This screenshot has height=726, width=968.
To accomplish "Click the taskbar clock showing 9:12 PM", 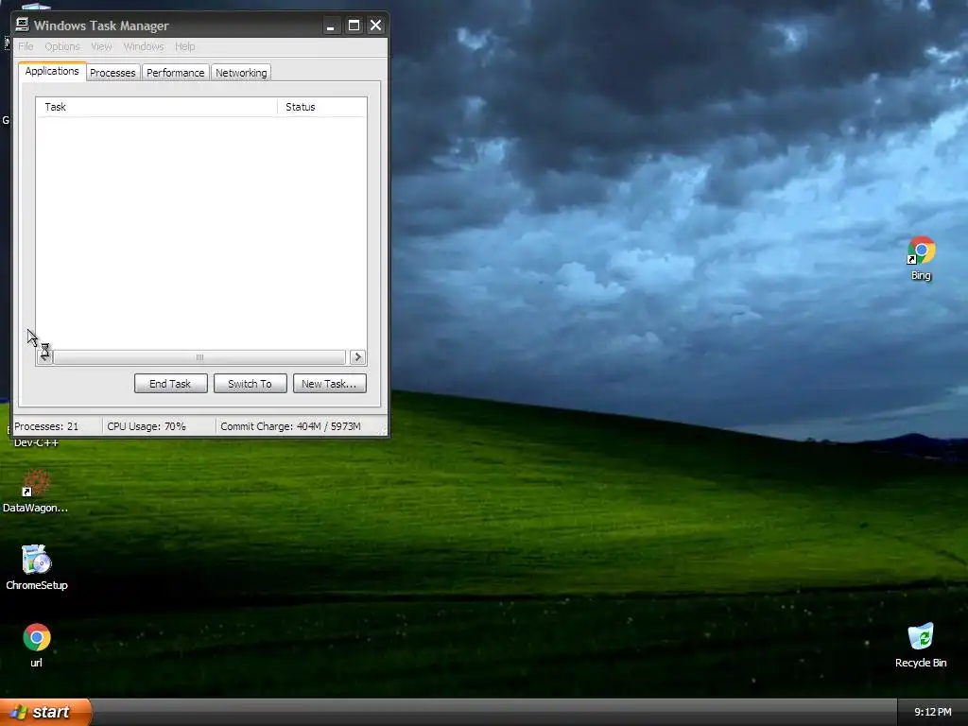I will pos(932,712).
